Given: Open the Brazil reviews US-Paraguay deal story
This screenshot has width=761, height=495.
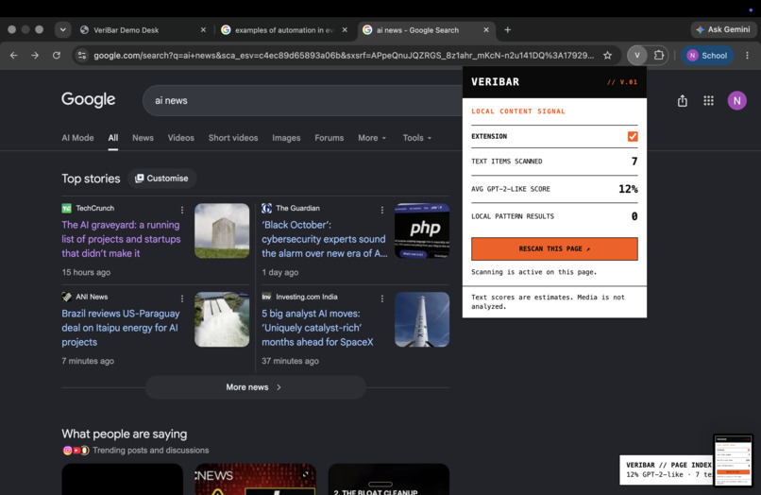Looking at the screenshot, I should 120,328.
